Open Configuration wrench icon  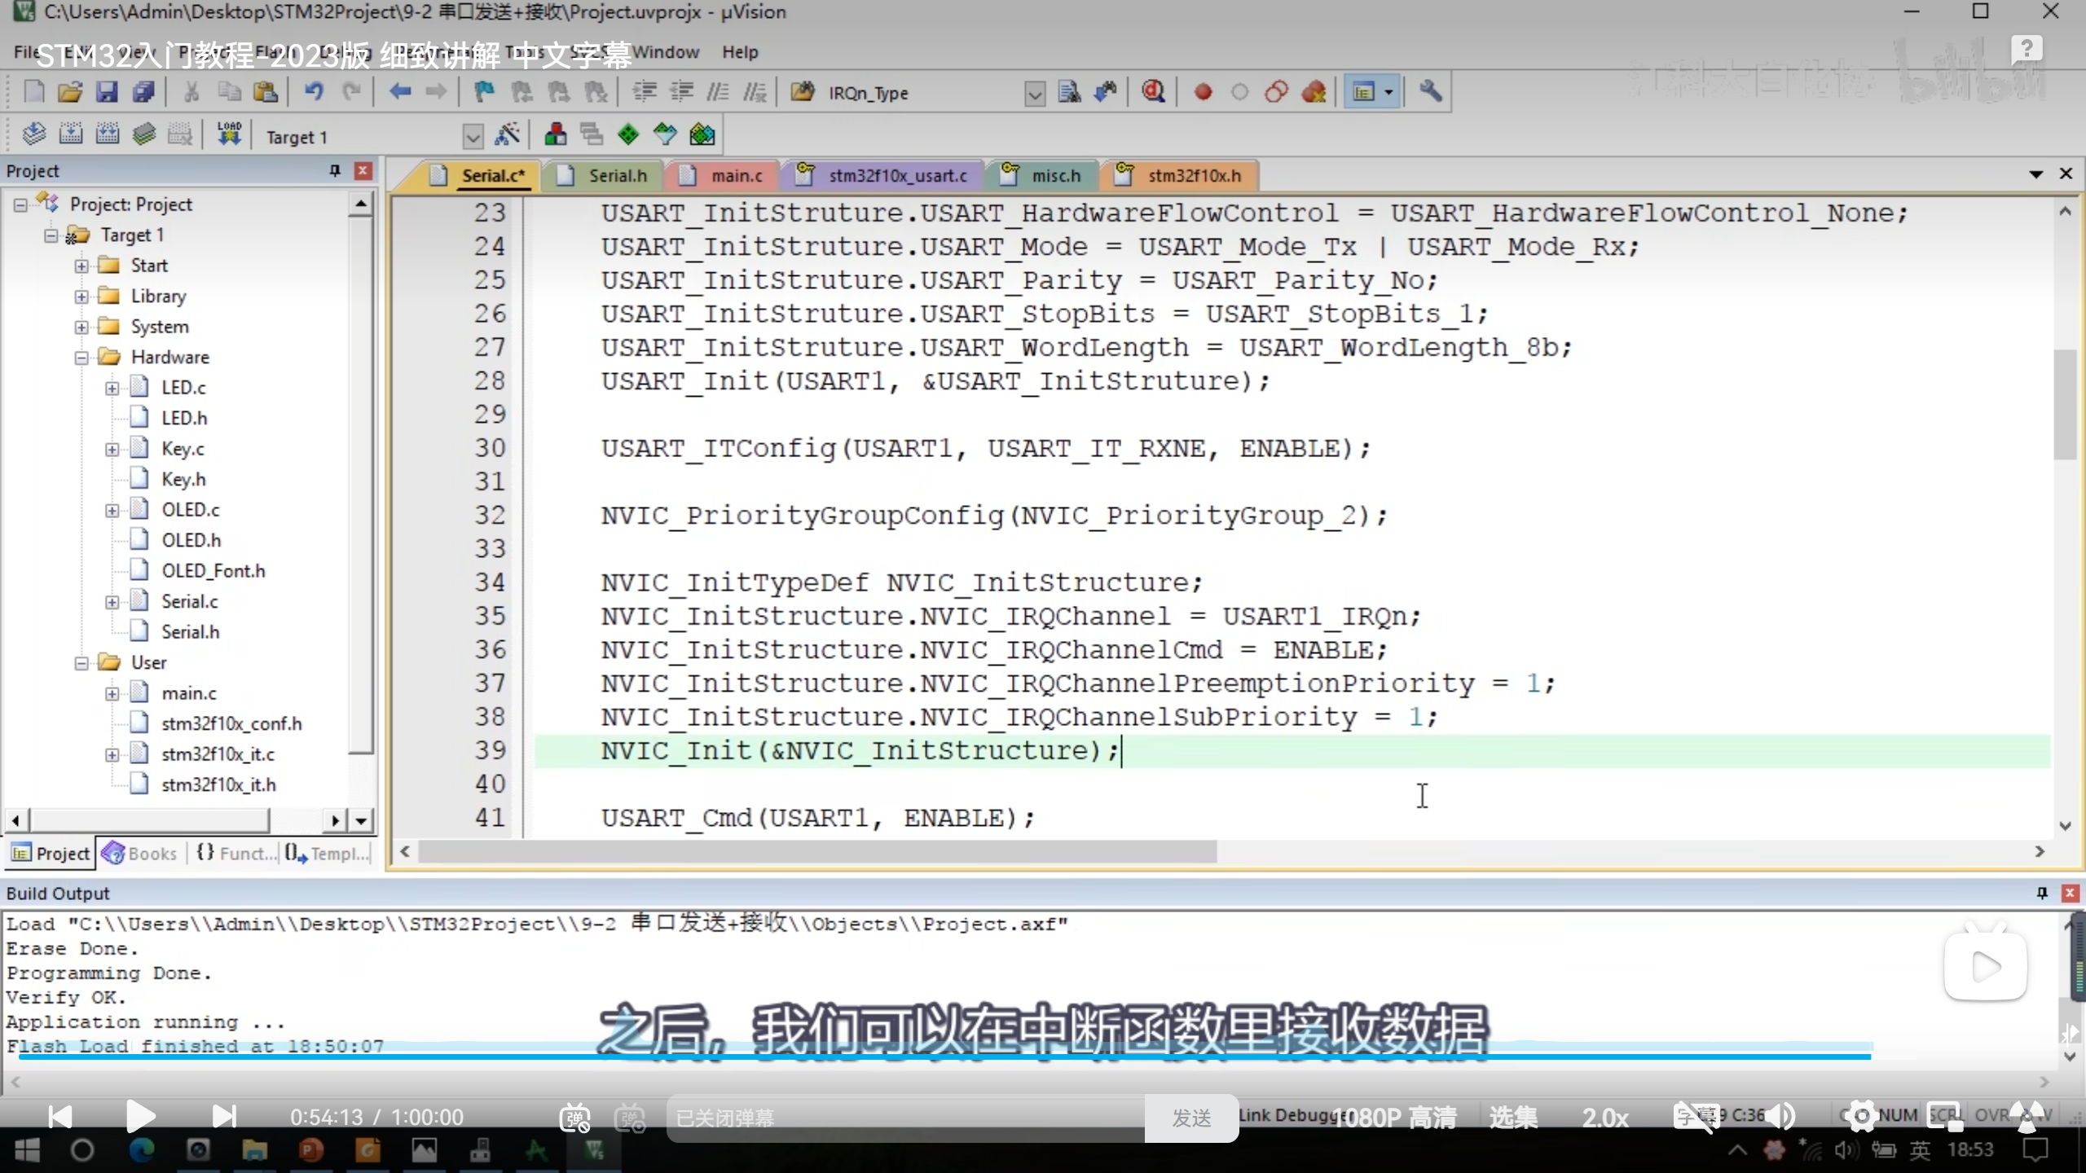pos(1430,92)
